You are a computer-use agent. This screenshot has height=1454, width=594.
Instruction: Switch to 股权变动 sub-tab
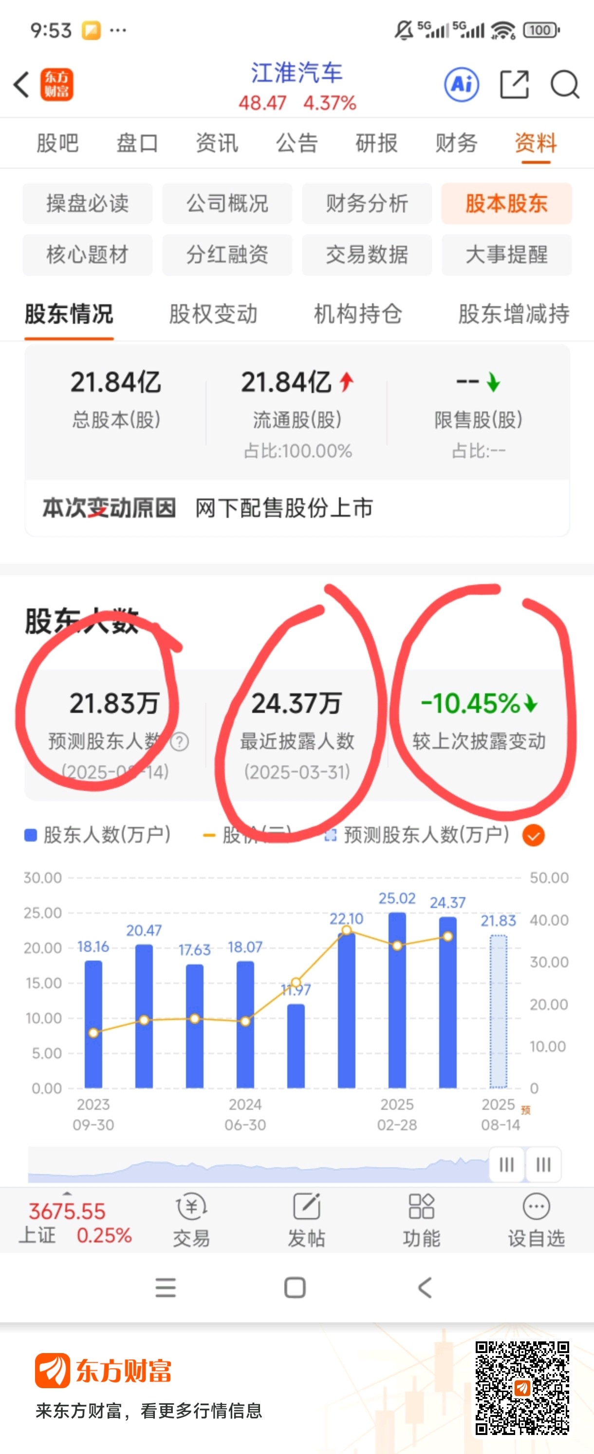click(213, 314)
